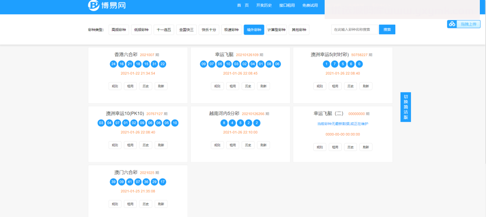This screenshot has width=486, height=217.
Task: Go to 接口租用 in the navigation bar
Action: [x=287, y=6]
